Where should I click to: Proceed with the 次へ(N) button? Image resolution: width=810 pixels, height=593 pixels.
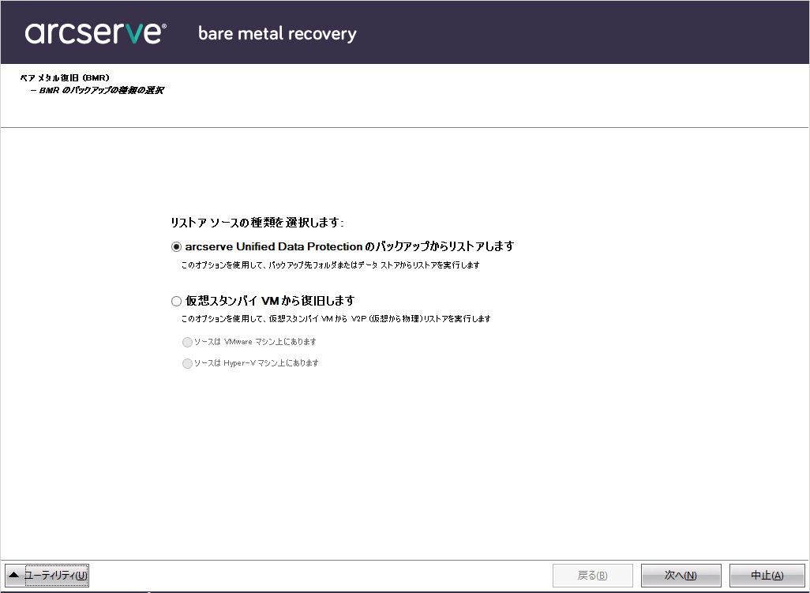681,575
